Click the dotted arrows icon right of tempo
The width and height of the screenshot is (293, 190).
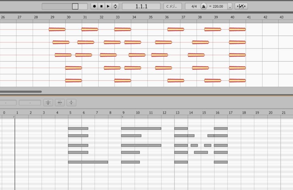click(x=241, y=6)
